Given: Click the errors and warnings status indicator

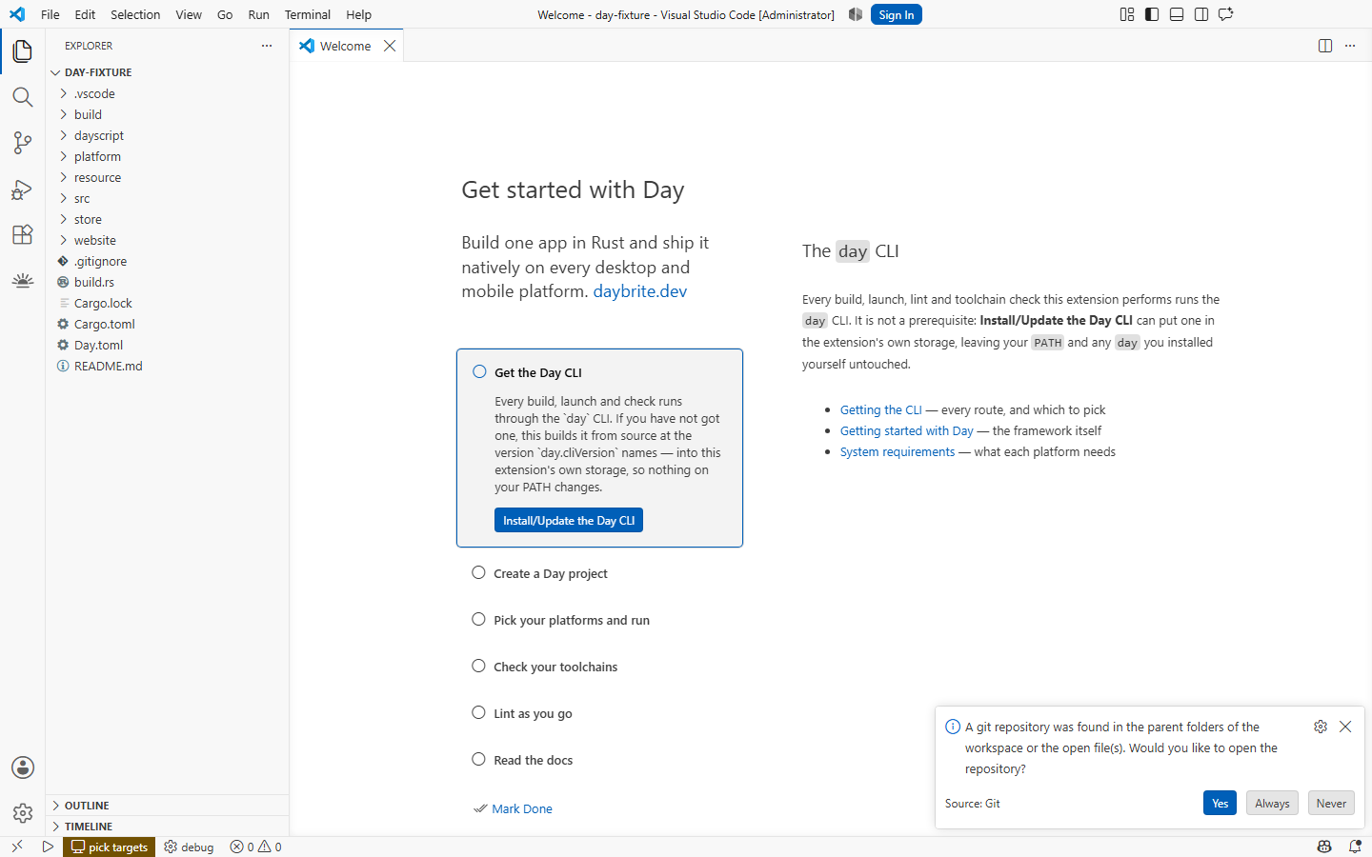Looking at the screenshot, I should coord(256,847).
